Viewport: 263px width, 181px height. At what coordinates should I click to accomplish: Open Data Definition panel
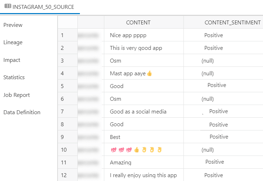(x=22, y=112)
